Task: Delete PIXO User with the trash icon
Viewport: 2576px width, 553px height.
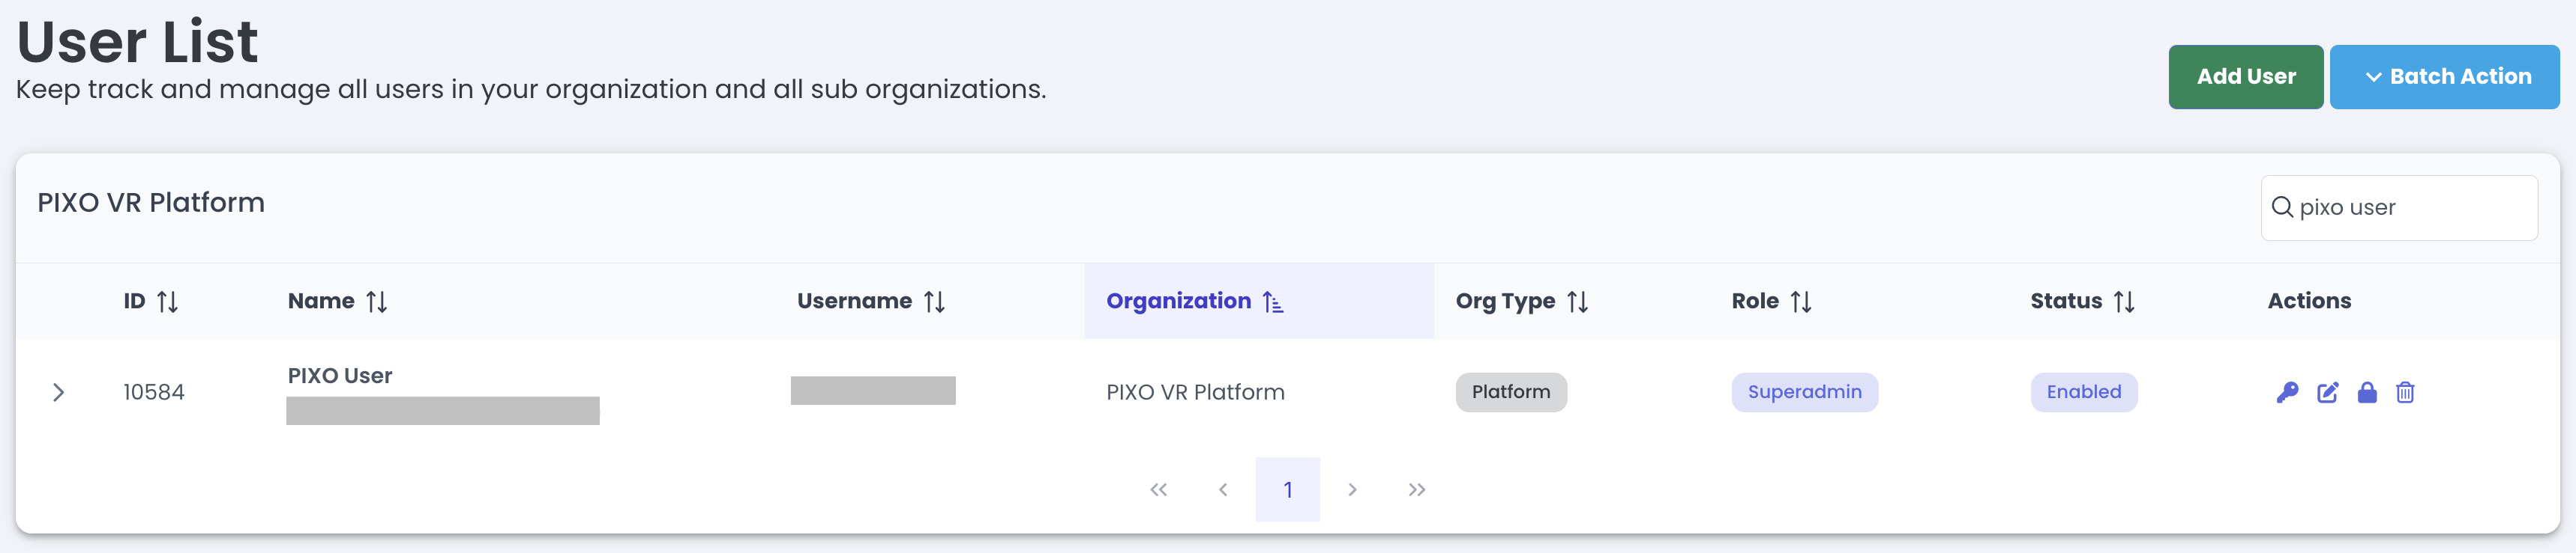Action: [2405, 392]
